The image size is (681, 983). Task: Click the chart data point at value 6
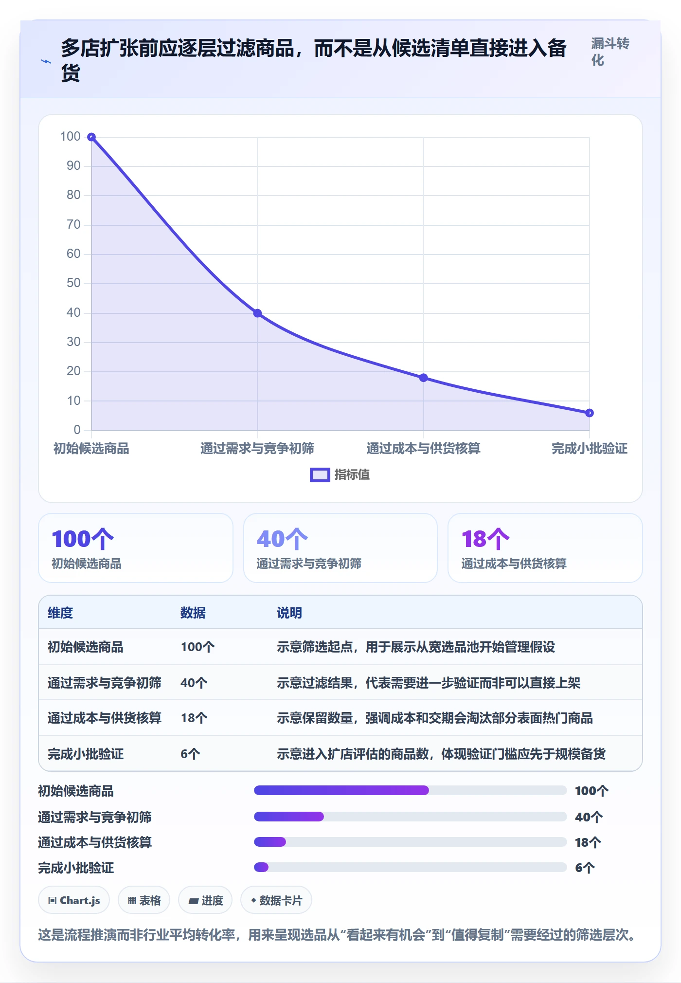pyautogui.click(x=590, y=413)
